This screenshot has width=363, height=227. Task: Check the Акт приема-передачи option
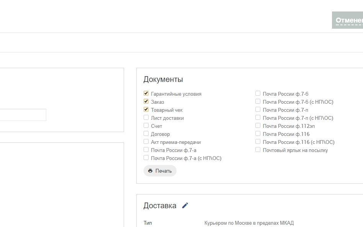click(146, 142)
